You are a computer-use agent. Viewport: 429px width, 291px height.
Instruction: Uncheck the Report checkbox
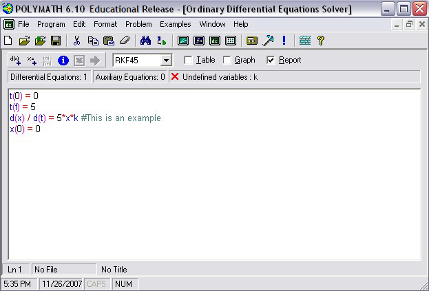(271, 60)
